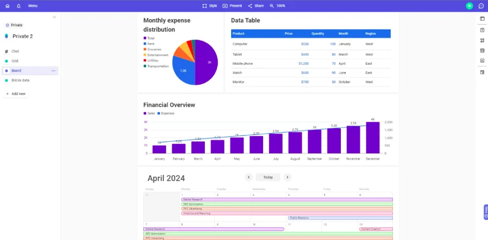Click the calendar icon in right toolbar
Screen dimensions: 488x240
pyautogui.click(x=482, y=73)
